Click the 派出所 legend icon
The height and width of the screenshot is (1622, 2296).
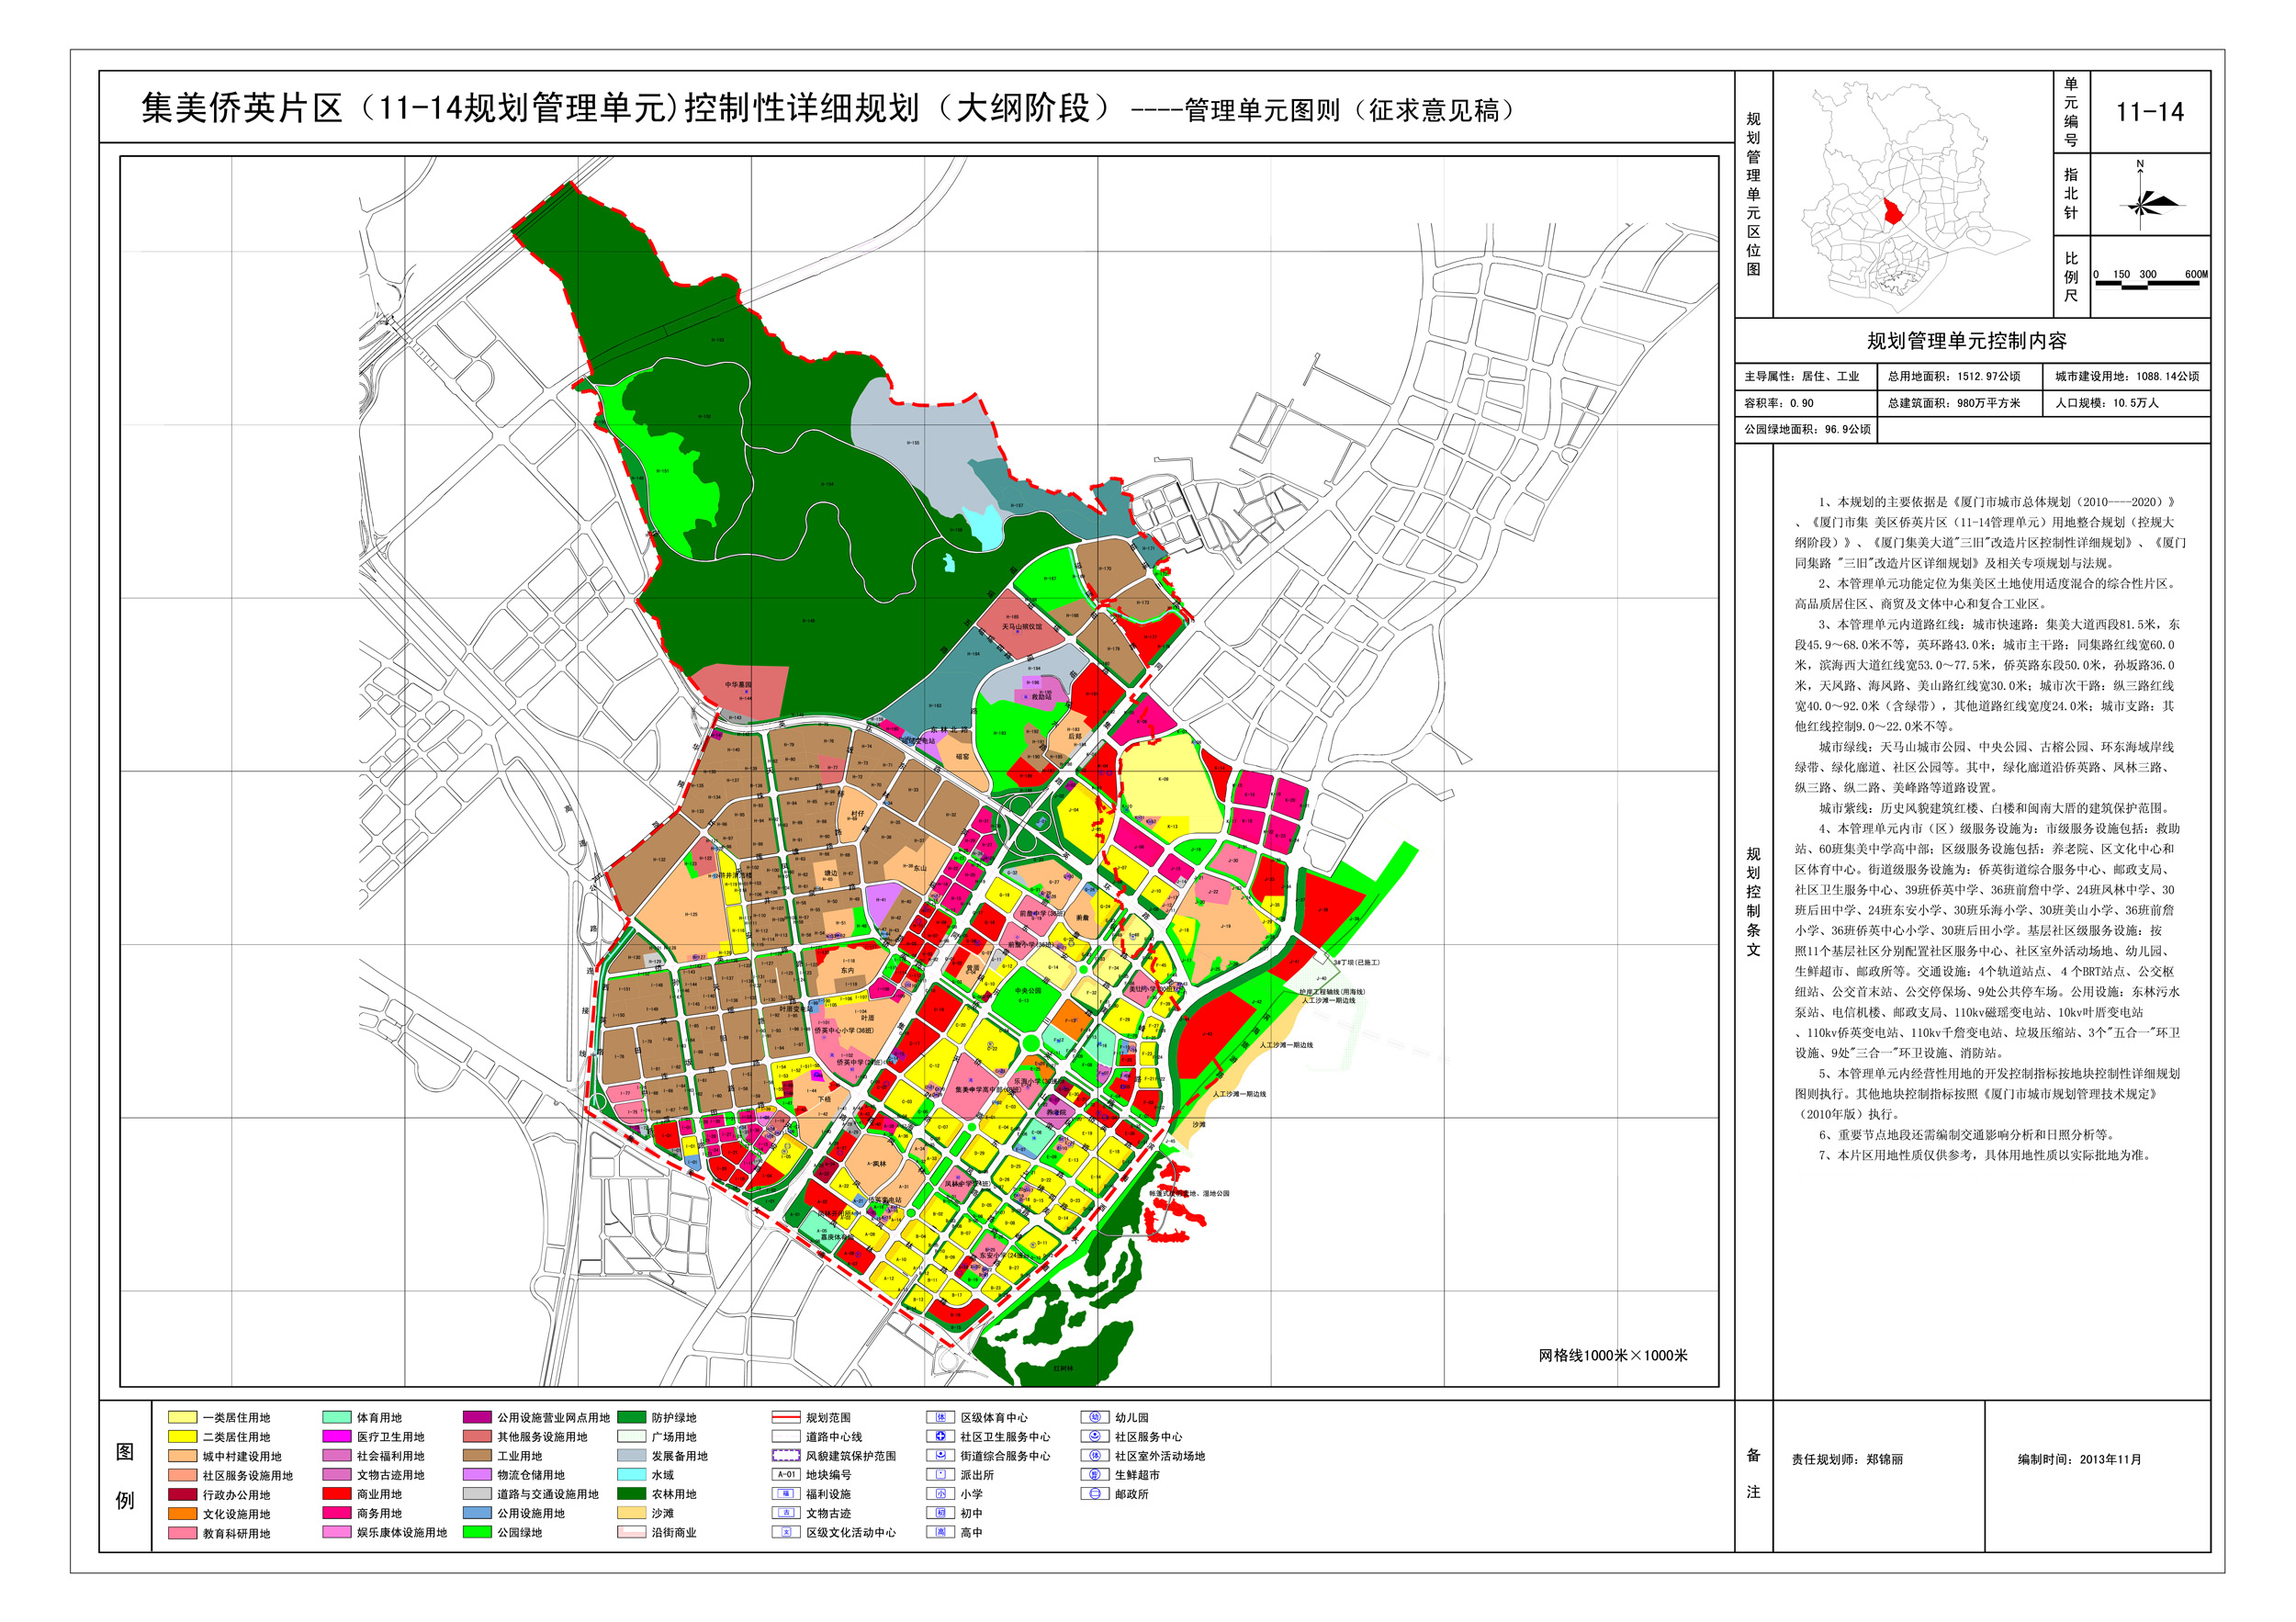coord(940,1475)
